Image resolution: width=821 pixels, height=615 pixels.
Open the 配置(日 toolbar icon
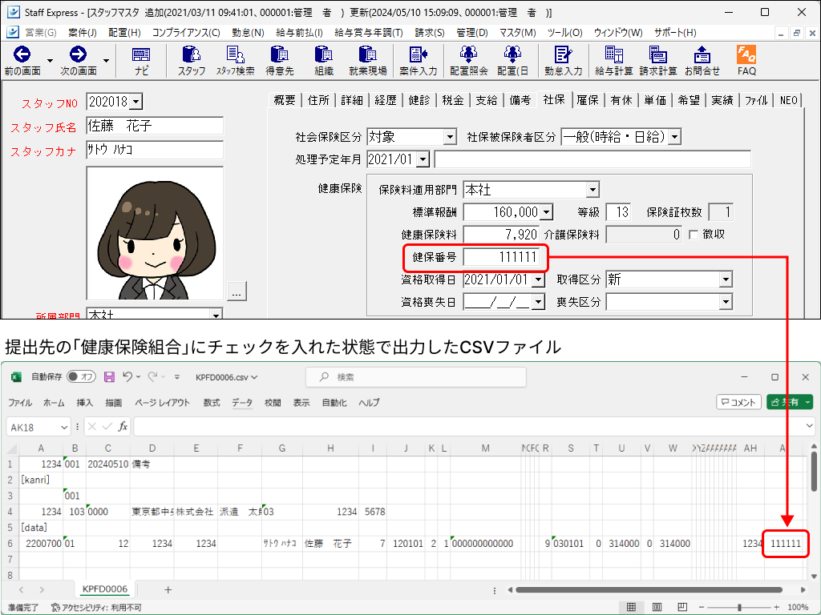coord(512,54)
